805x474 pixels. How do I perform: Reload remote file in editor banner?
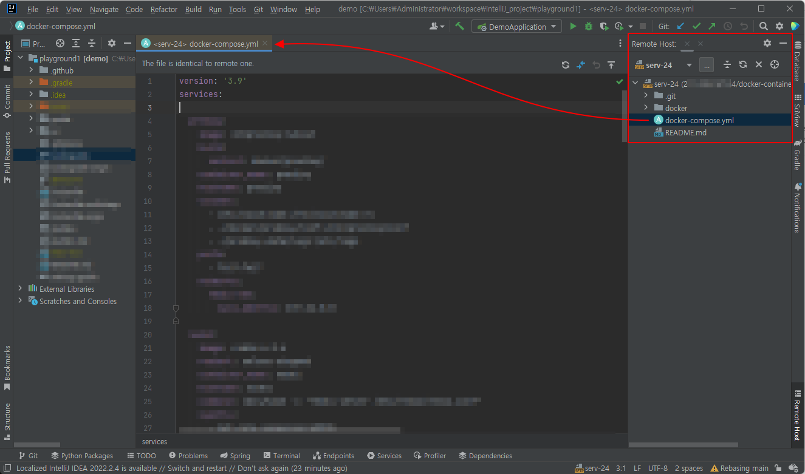(x=566, y=65)
